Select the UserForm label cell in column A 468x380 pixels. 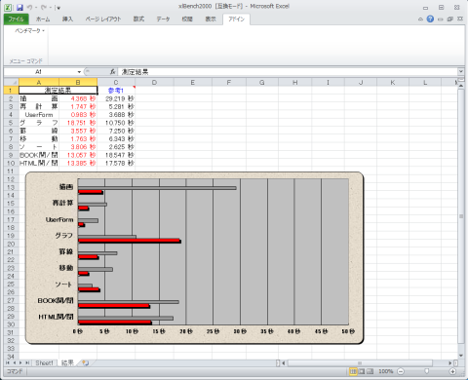coord(39,115)
